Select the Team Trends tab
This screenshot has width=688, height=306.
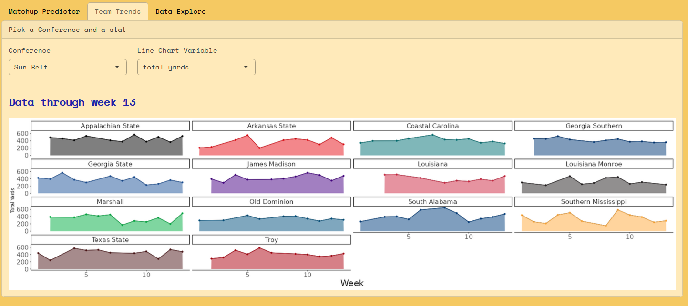pyautogui.click(x=118, y=11)
